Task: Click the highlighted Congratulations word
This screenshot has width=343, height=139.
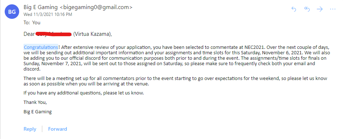Action: (41, 47)
